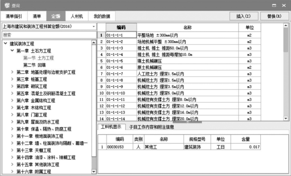Click the 类别 column header
Screen dimensions: 291x176
point(138,139)
